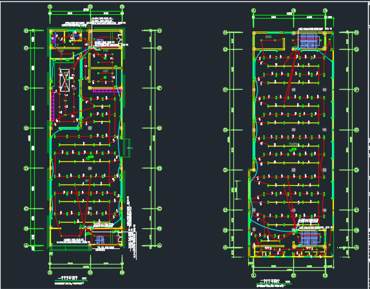Select the green exit symbol mid right plan

coord(293,150)
